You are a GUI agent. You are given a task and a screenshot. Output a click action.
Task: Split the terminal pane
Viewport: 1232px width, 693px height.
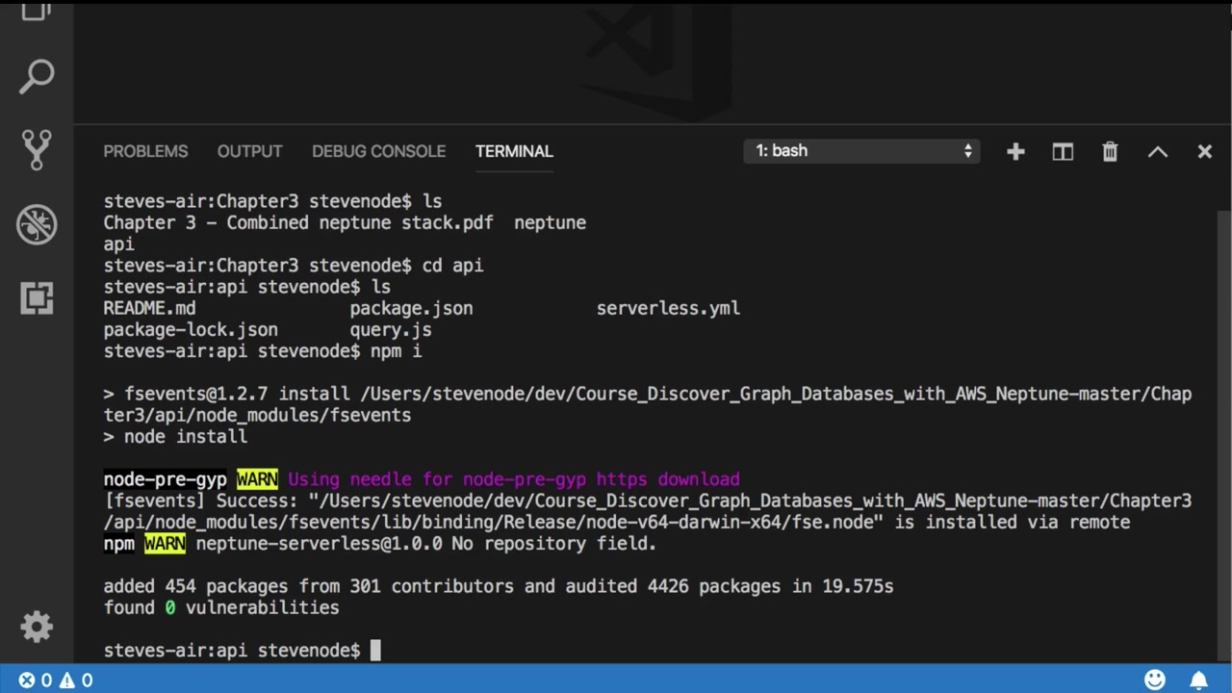tap(1063, 151)
